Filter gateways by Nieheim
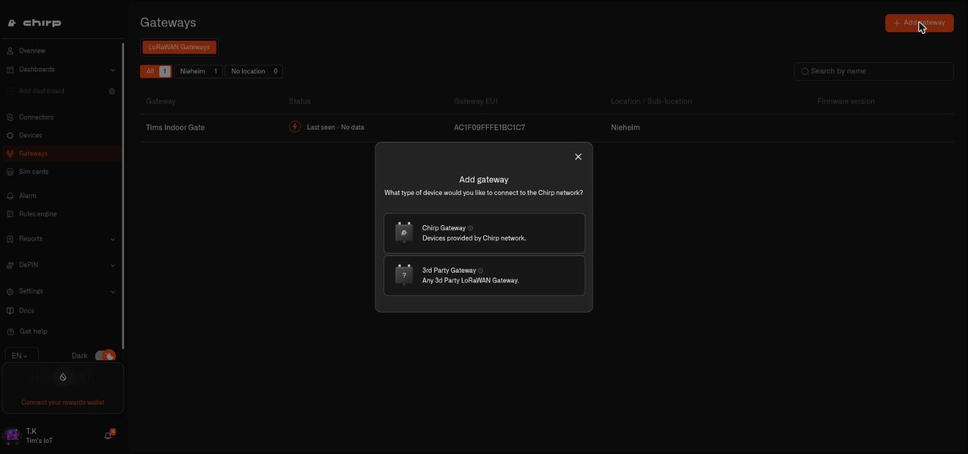The height and width of the screenshot is (454, 968). click(198, 72)
